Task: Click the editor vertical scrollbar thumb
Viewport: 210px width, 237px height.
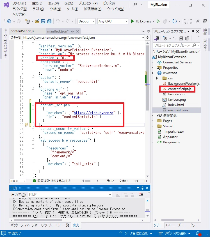Action: click(x=147, y=78)
